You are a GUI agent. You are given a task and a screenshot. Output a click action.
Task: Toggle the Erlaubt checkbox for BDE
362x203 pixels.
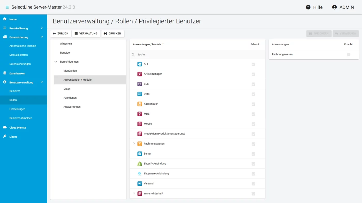pyautogui.click(x=253, y=84)
